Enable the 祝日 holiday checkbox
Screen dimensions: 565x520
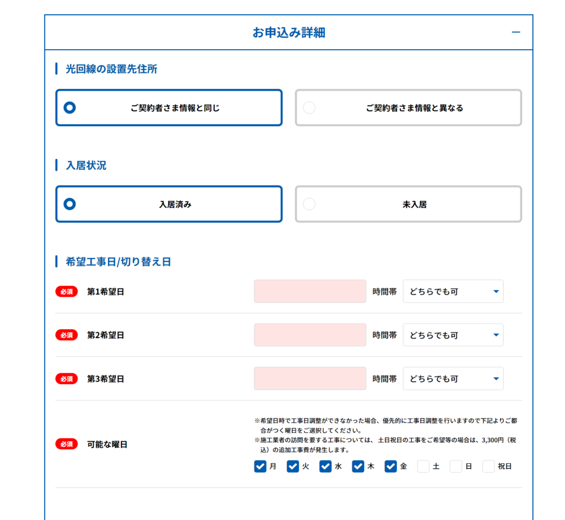tap(488, 467)
